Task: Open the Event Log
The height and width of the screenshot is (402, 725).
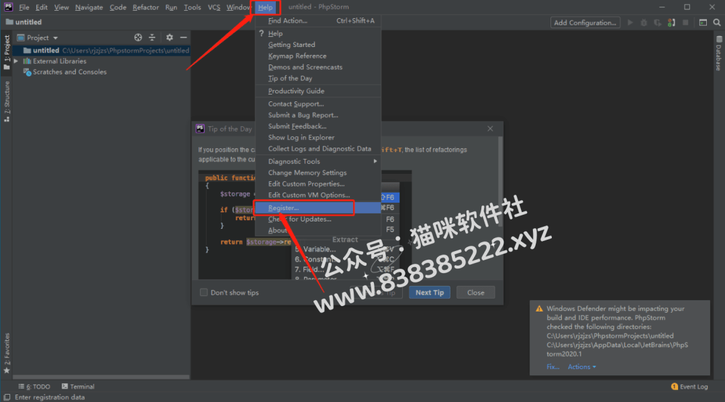Action: coord(689,387)
